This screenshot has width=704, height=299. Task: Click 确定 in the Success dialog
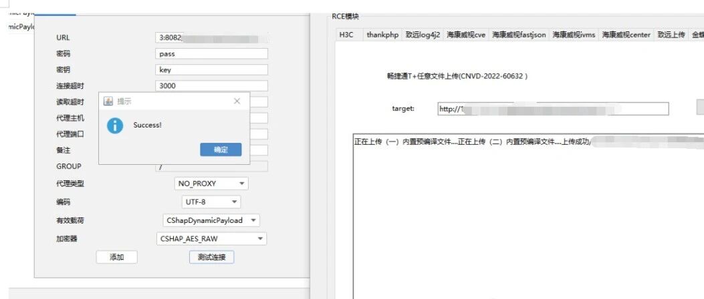tap(221, 149)
